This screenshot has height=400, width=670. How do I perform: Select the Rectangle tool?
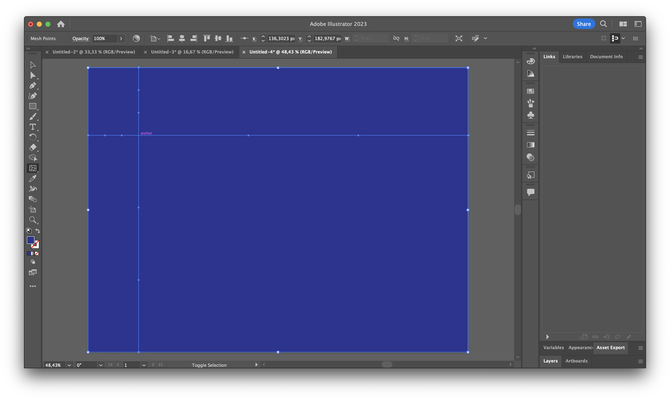click(33, 106)
